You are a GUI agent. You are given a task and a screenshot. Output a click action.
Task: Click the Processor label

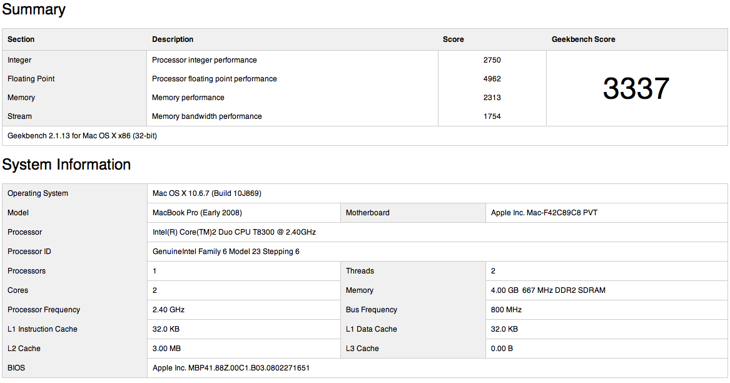coord(24,232)
